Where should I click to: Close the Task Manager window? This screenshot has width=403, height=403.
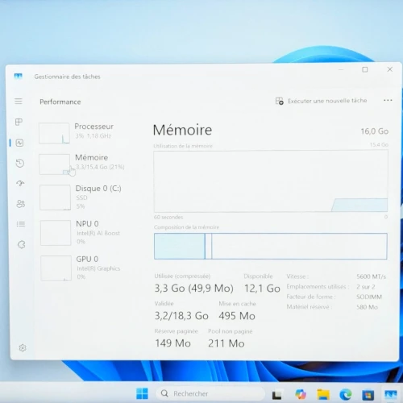click(x=390, y=69)
